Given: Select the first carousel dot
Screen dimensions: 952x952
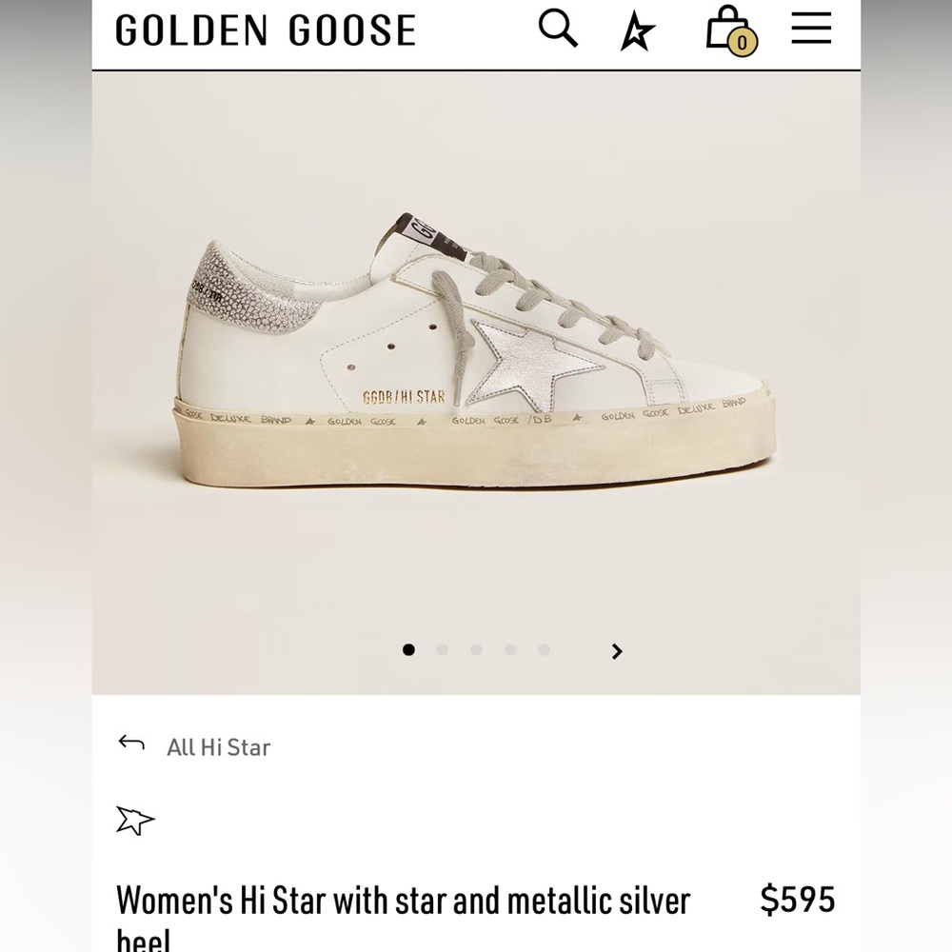Looking at the screenshot, I should point(408,651).
